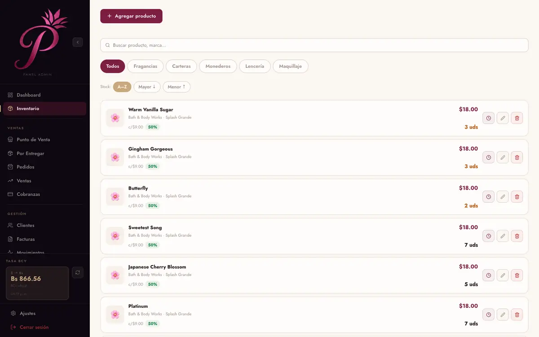Delete the Japanese Cherry Blossom product
The width and height of the screenshot is (539, 337).
pos(517,275)
